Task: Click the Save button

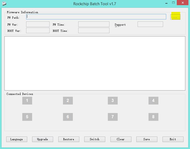Action: (147, 139)
